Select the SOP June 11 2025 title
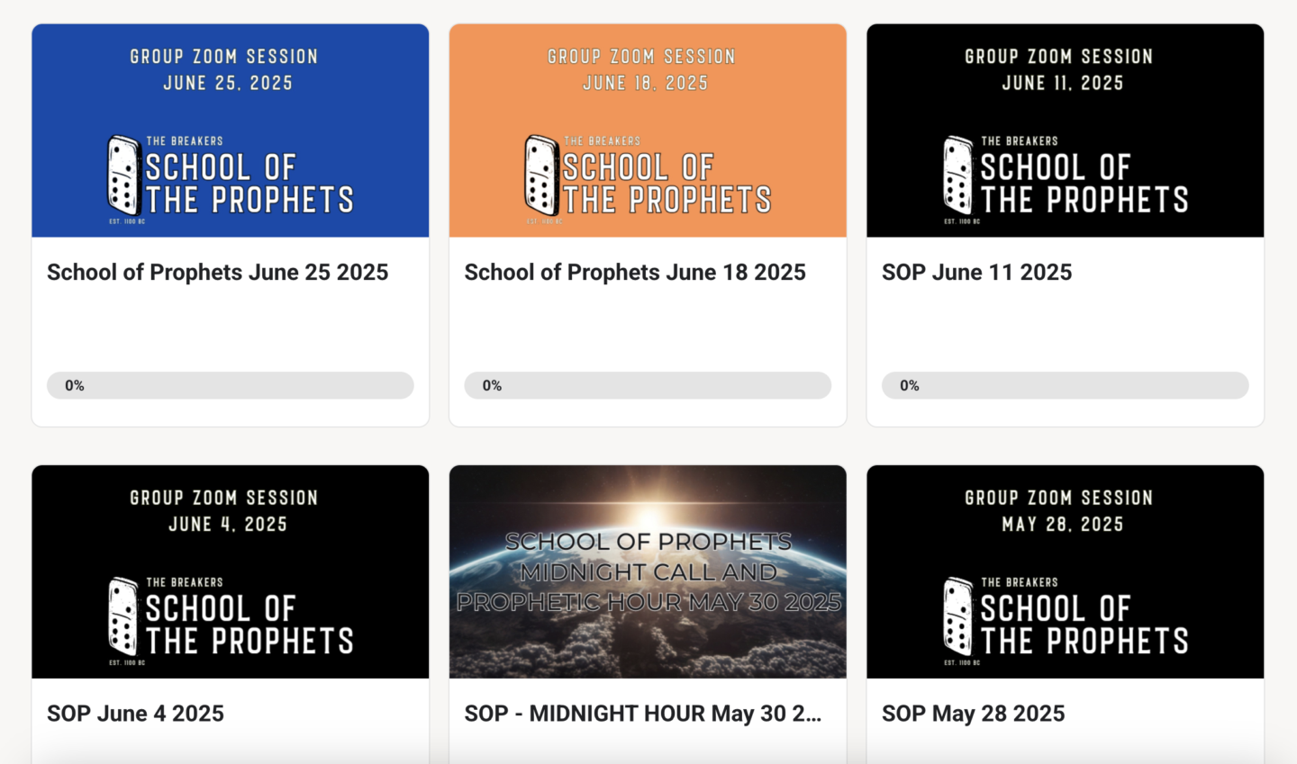The width and height of the screenshot is (1297, 764). click(976, 272)
